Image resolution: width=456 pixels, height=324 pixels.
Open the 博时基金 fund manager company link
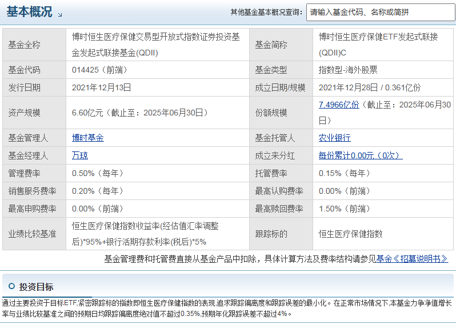pyautogui.click(x=88, y=138)
